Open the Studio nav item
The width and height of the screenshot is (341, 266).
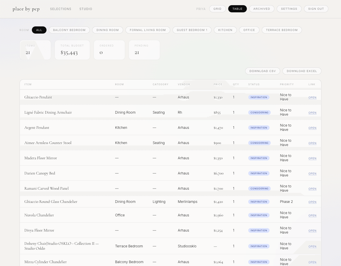(x=86, y=9)
